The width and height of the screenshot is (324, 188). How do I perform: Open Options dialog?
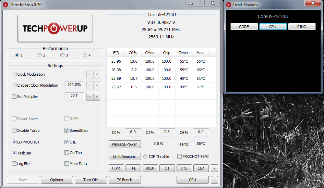57,180
